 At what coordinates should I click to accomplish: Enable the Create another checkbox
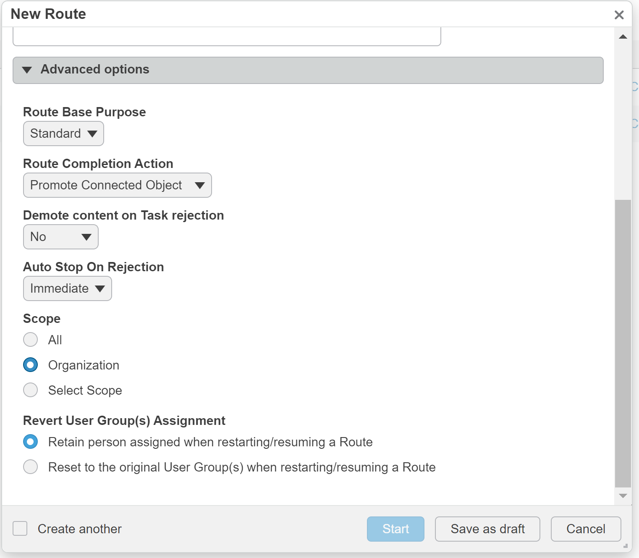point(20,529)
